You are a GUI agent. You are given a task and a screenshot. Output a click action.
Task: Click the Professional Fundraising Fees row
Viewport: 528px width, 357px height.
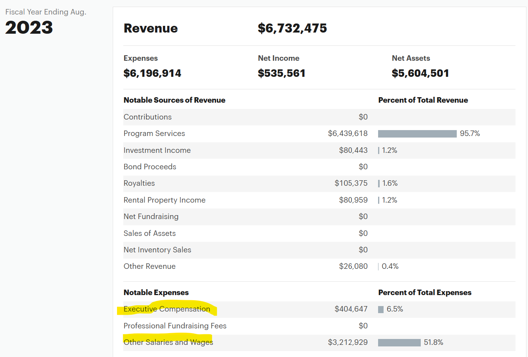175,326
